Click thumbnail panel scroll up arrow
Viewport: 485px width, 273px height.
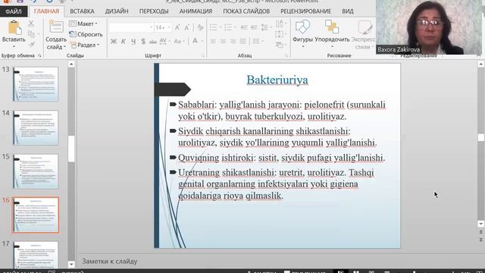[x=71, y=64]
